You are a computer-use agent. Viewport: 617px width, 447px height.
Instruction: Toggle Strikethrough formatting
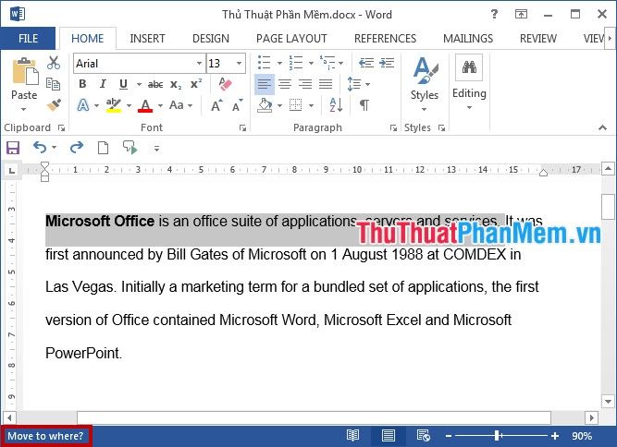point(155,84)
